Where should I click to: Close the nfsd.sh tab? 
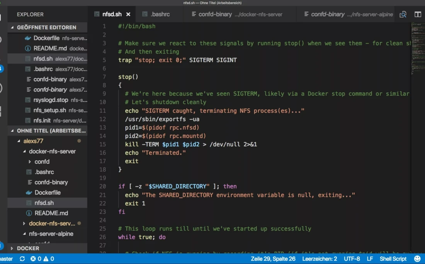click(x=128, y=14)
